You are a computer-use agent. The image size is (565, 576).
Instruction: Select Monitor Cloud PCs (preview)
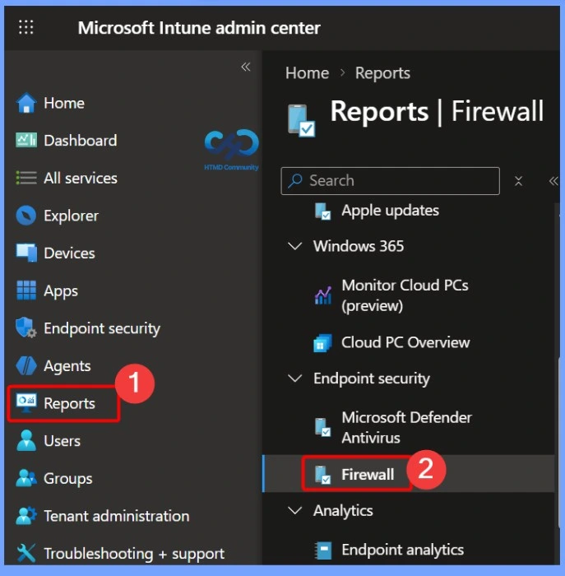pyautogui.click(x=405, y=295)
